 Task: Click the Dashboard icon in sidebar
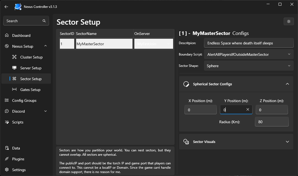click(7, 35)
